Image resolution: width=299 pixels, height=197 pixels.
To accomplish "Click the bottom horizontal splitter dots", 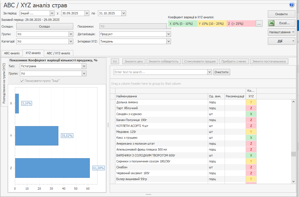I will [149, 194].
